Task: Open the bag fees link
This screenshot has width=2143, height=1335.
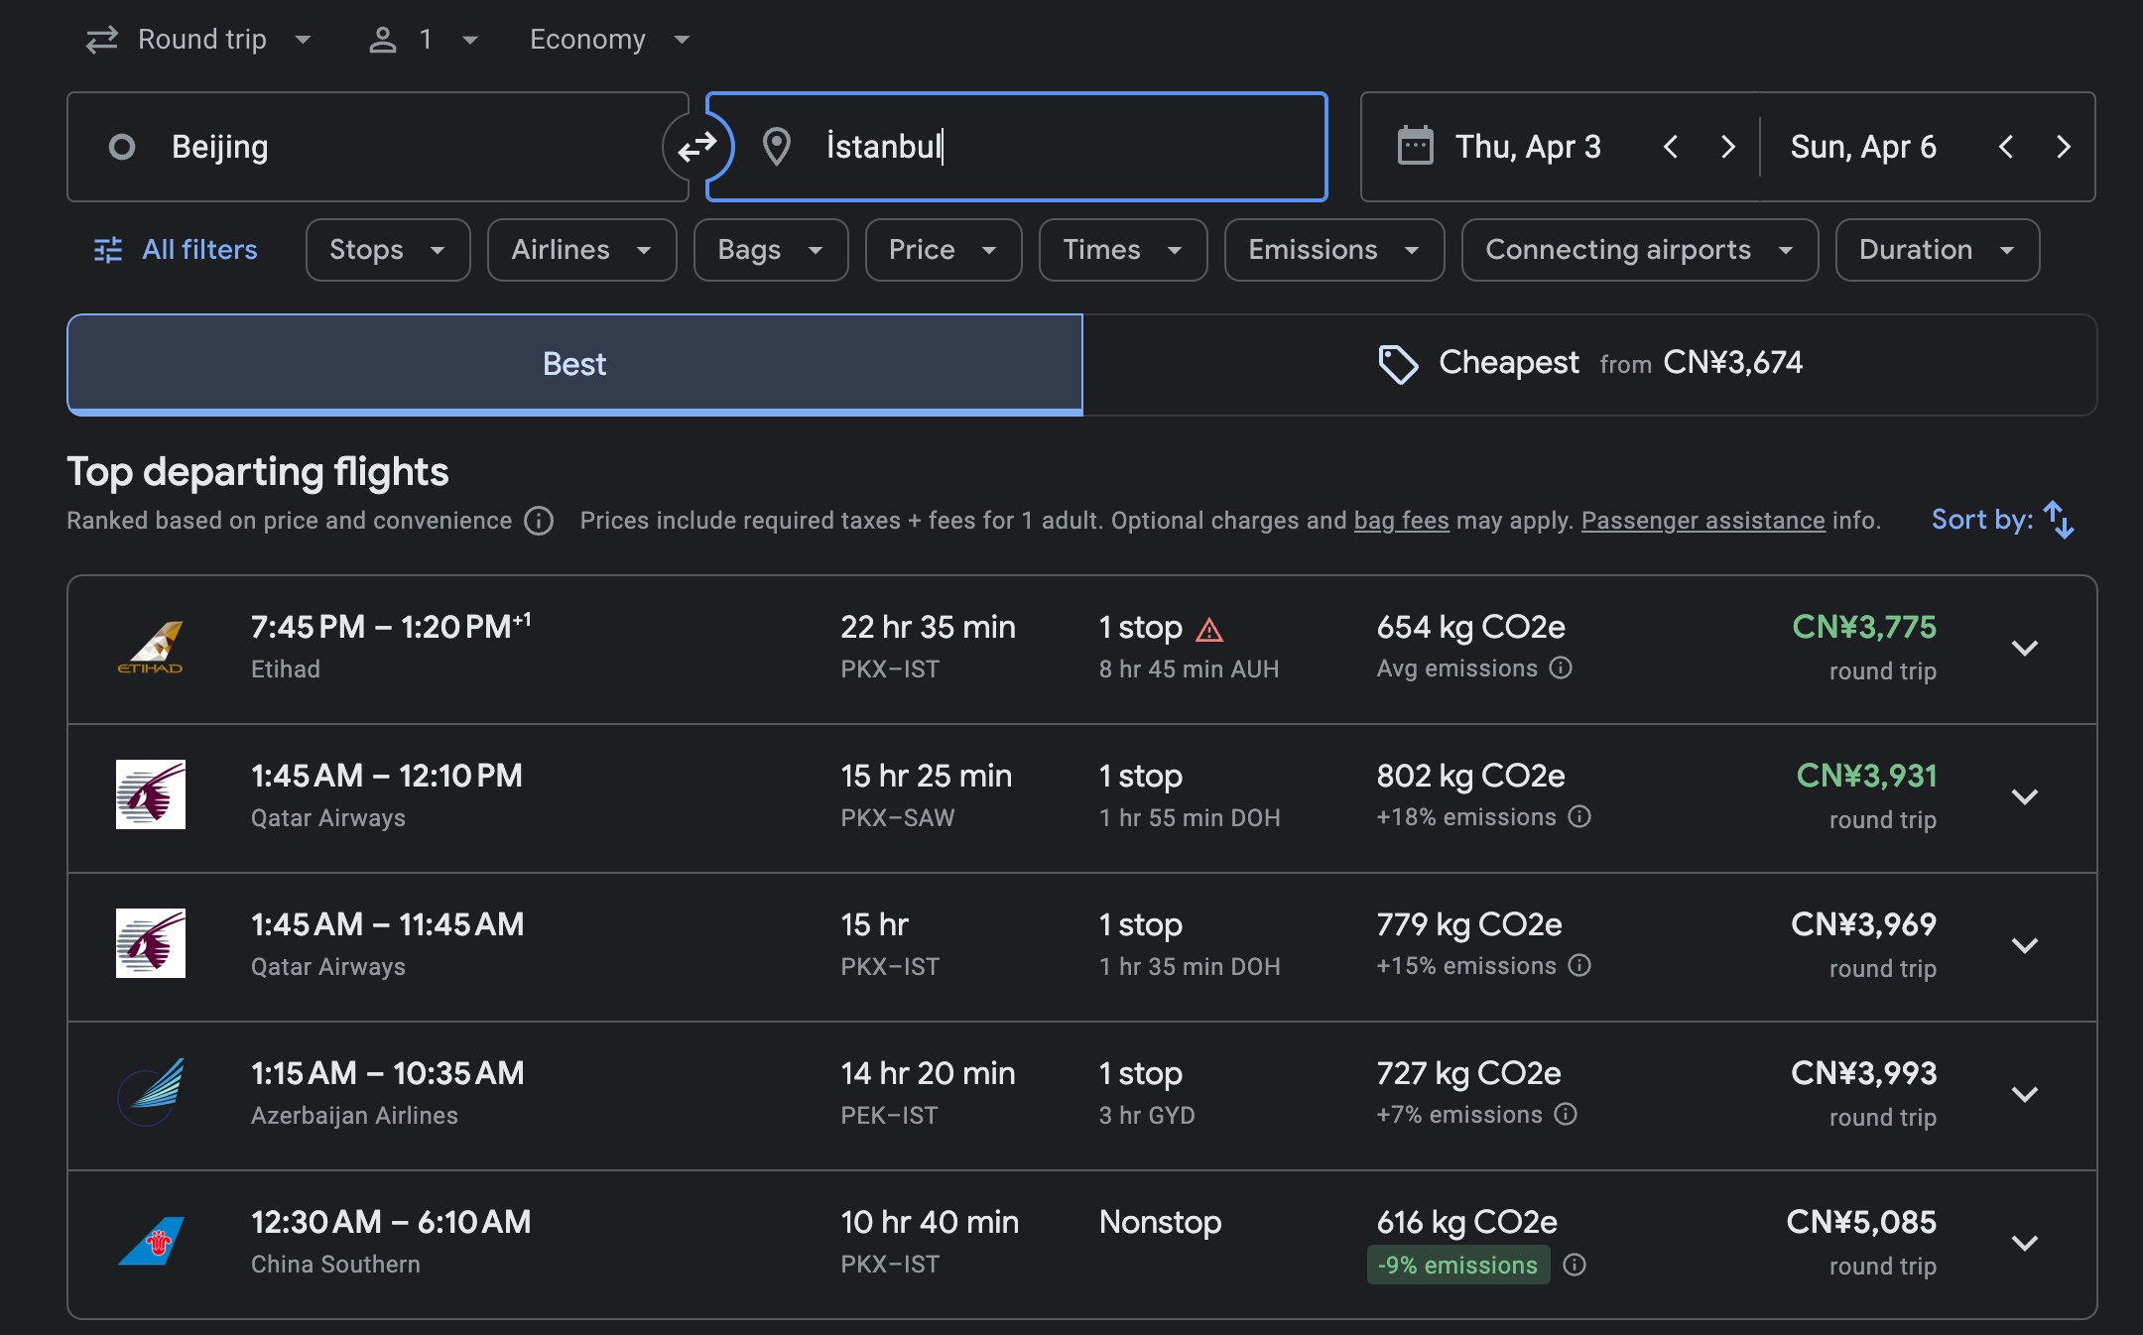Action: 1401,521
